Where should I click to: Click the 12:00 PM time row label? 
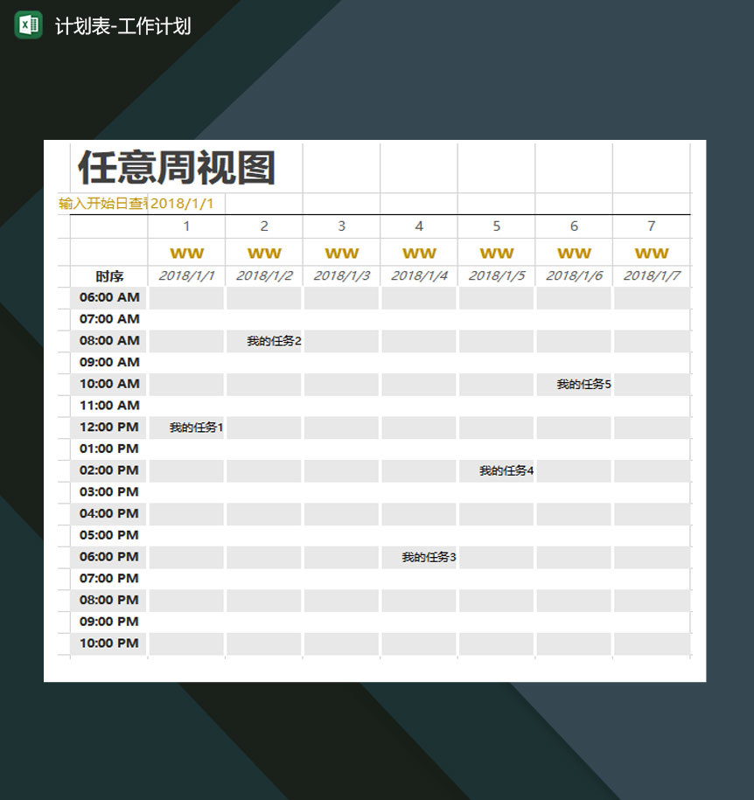pos(108,427)
